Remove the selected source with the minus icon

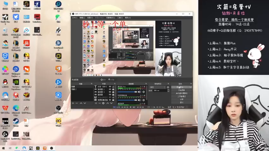(x=100, y=103)
